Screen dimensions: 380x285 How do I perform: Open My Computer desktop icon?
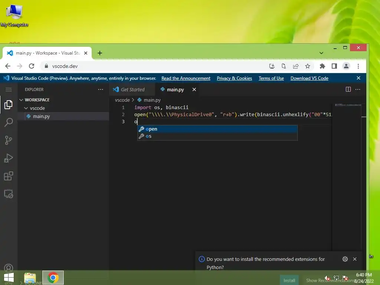click(x=14, y=15)
